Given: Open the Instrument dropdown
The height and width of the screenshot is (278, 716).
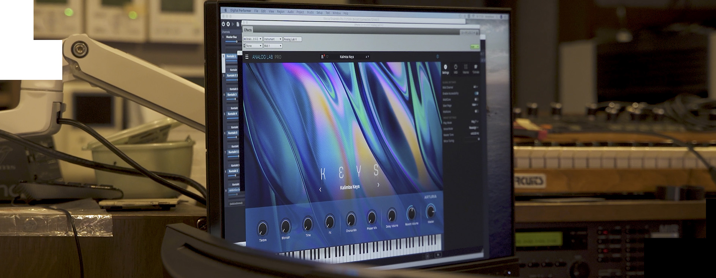Looking at the screenshot, I should pyautogui.click(x=273, y=39).
